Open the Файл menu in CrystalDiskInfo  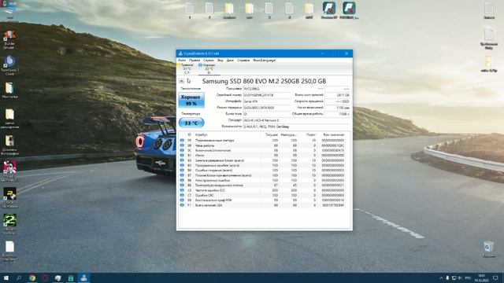(182, 61)
